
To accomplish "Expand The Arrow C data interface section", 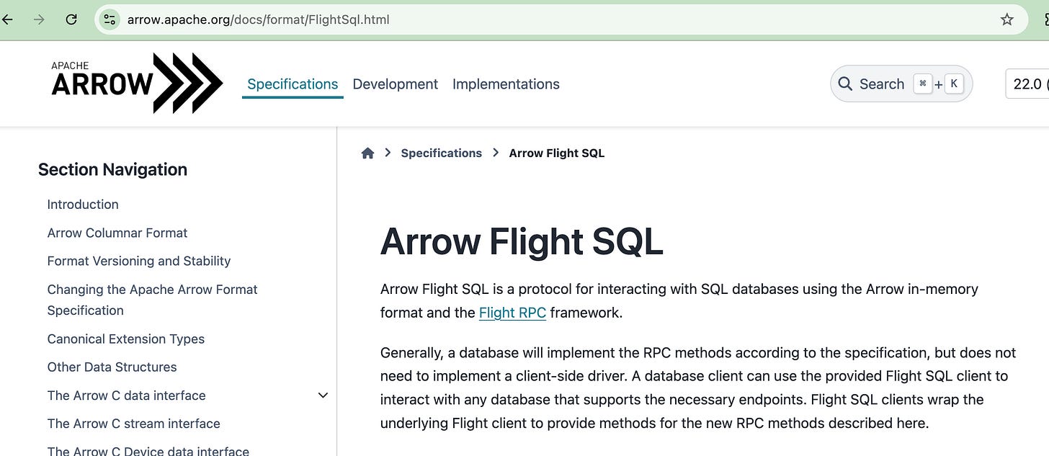I will pyautogui.click(x=323, y=395).
